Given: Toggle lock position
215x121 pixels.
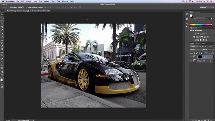Looking at the screenshot, I should pyautogui.click(x=199, y=53).
